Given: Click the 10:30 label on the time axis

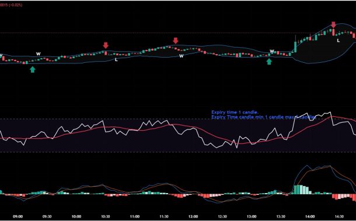Looking at the screenshot, I should tap(106, 216).
